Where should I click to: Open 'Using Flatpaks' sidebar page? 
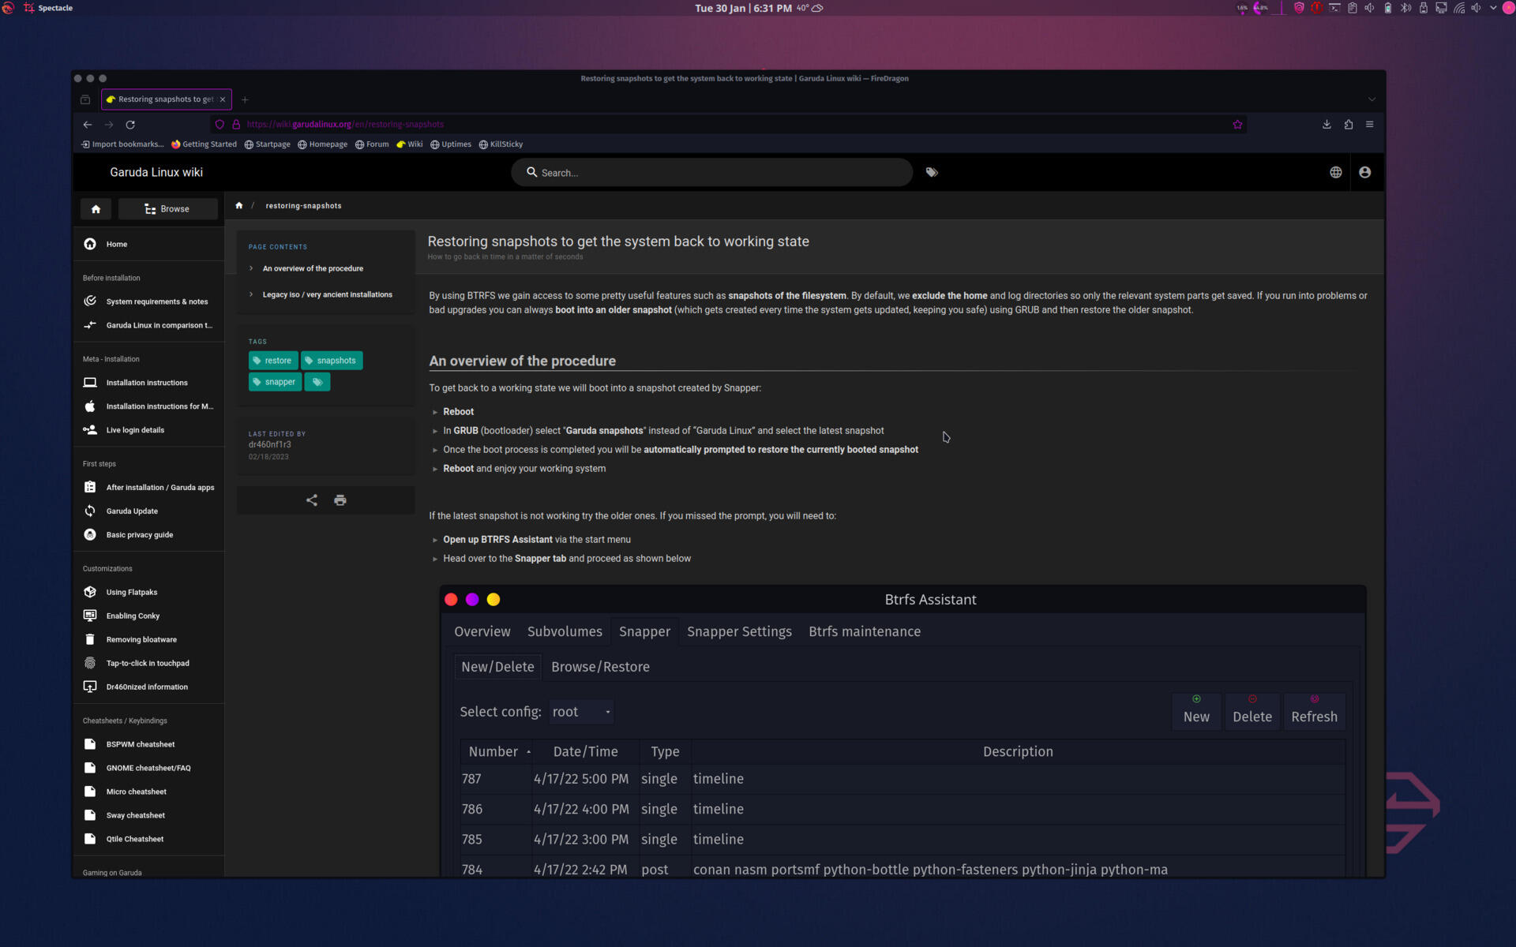click(148, 593)
